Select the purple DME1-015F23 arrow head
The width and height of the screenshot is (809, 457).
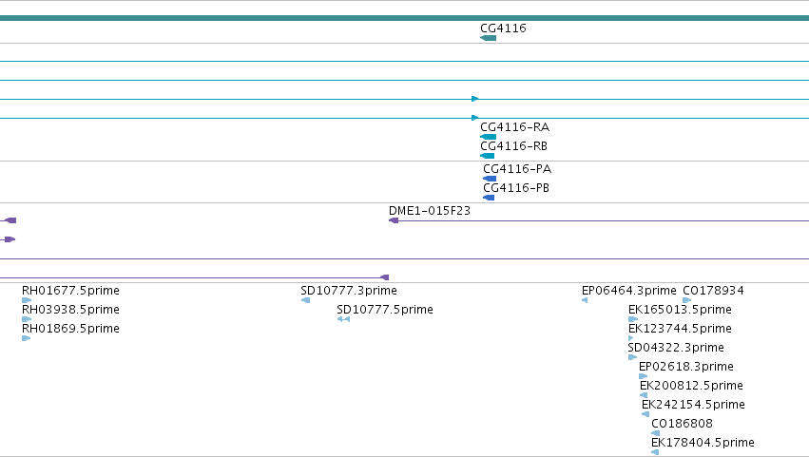[x=394, y=220]
